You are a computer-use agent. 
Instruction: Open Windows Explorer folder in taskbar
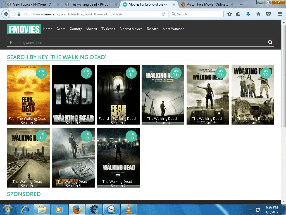42,210
